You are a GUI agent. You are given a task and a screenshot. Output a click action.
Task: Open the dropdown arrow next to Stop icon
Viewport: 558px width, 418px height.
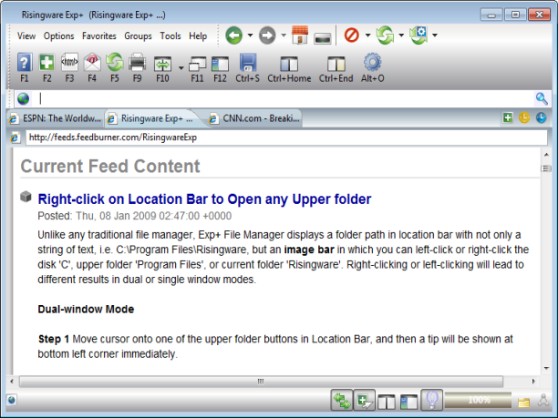click(x=367, y=36)
